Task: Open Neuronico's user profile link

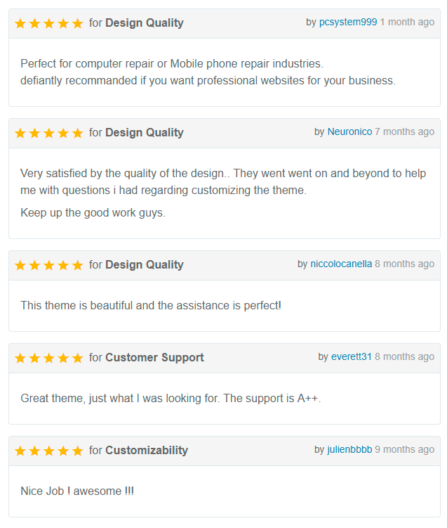Action: tap(349, 132)
